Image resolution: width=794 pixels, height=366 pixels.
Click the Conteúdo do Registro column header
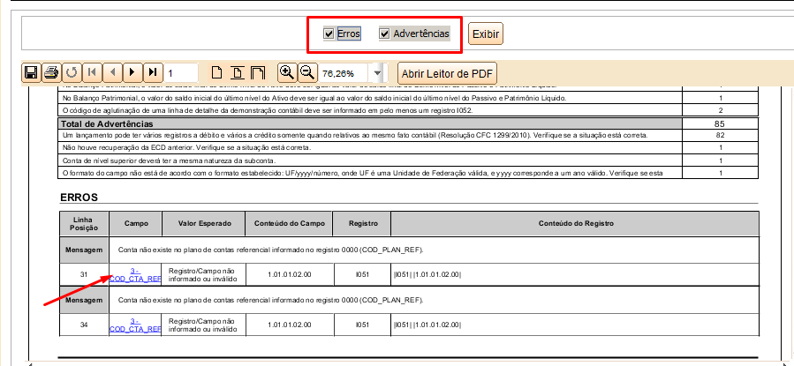[576, 223]
